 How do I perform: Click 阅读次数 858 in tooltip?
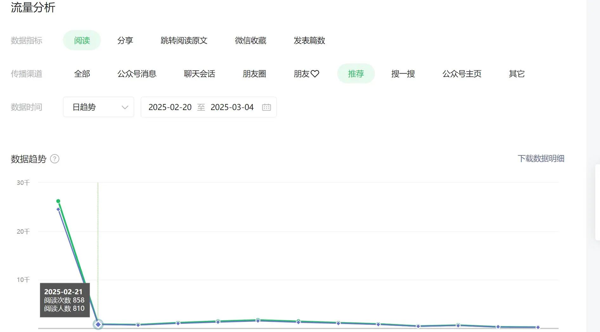click(x=64, y=300)
